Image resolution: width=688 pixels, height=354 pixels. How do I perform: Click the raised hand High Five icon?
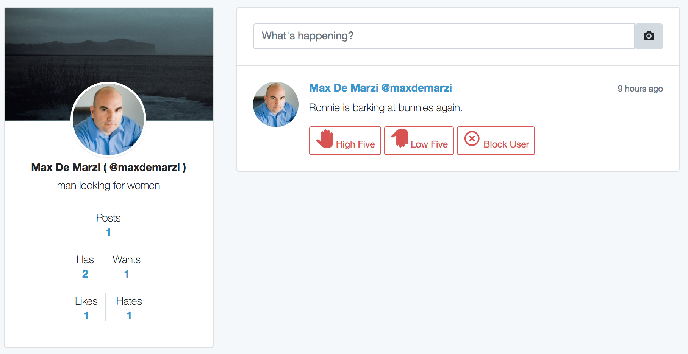(x=325, y=139)
